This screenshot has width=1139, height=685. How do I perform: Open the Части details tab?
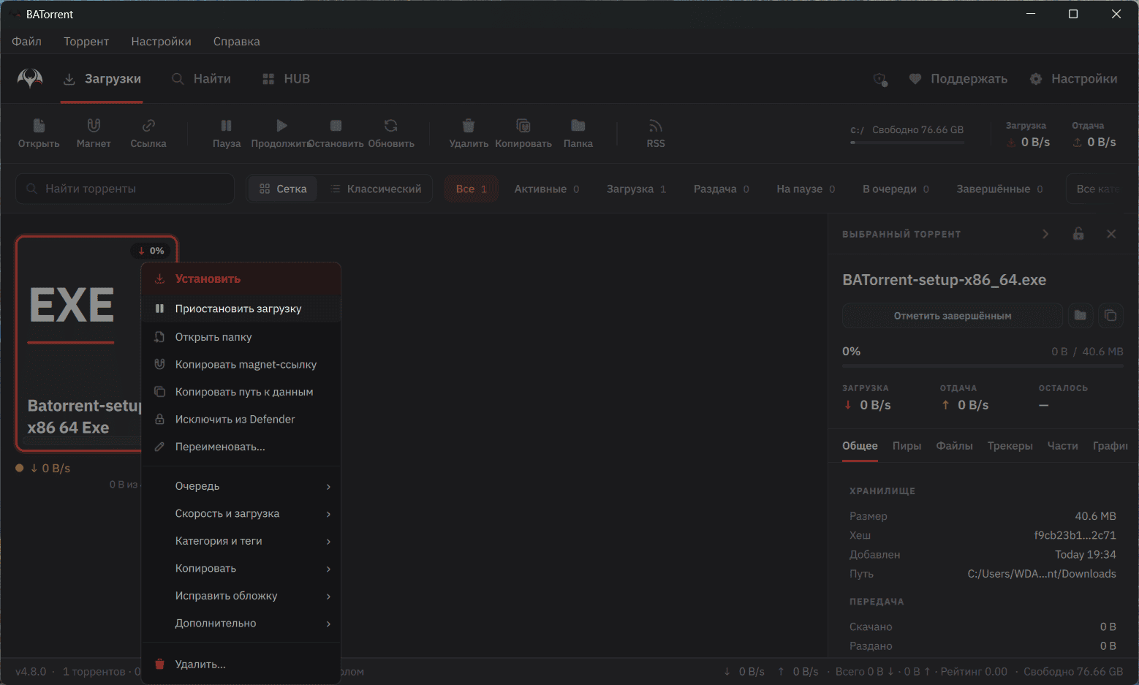1062,446
